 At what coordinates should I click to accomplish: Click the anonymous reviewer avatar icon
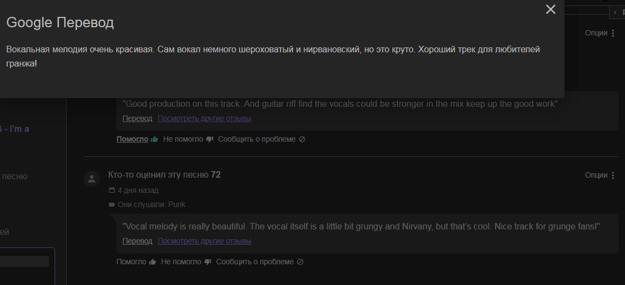coord(92,178)
